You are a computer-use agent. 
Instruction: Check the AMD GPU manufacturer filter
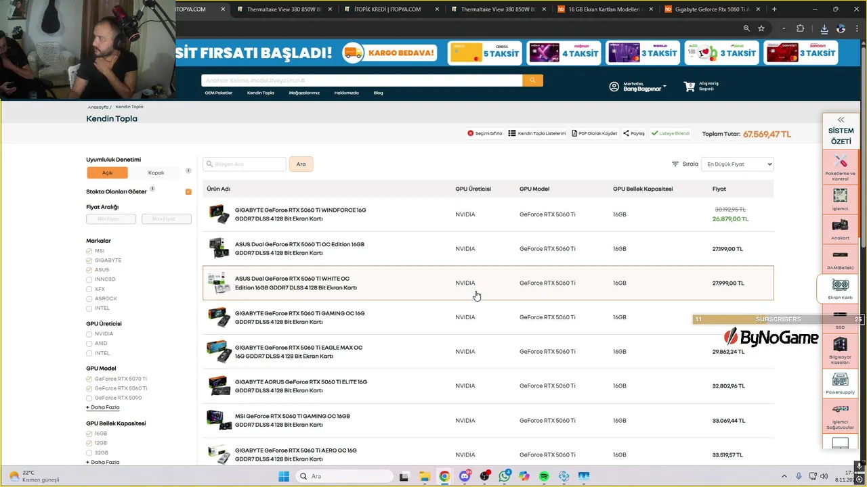[89, 343]
